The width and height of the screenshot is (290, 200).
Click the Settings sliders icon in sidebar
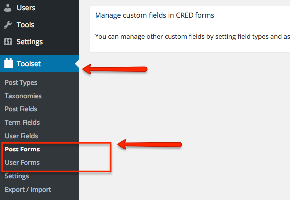(8, 42)
